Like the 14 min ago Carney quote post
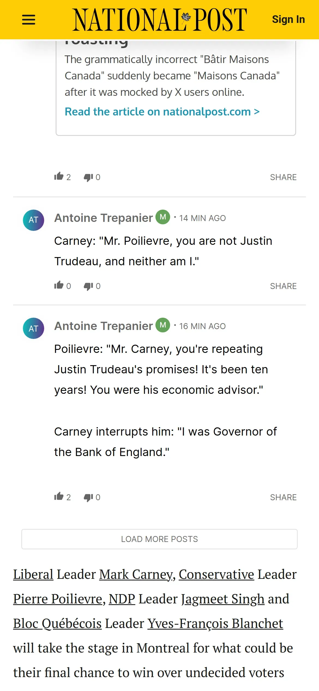This screenshot has width=319, height=691. [x=59, y=285]
